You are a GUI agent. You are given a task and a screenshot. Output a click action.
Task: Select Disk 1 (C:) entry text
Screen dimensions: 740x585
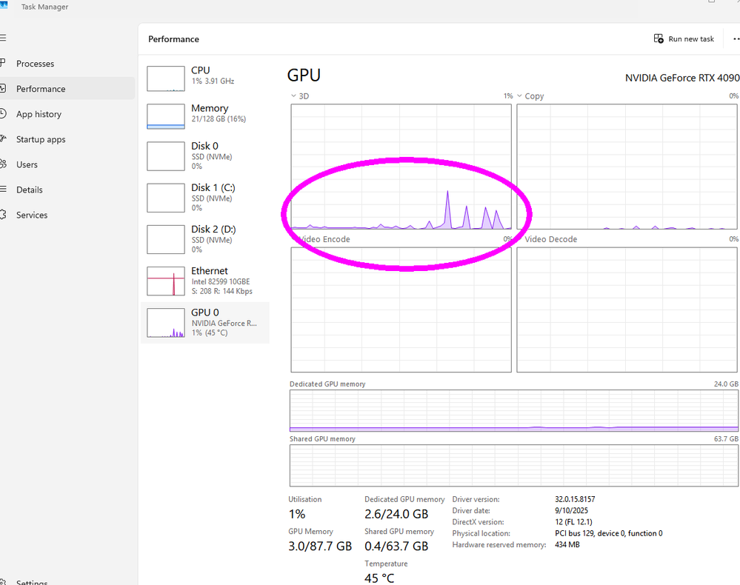(x=213, y=197)
